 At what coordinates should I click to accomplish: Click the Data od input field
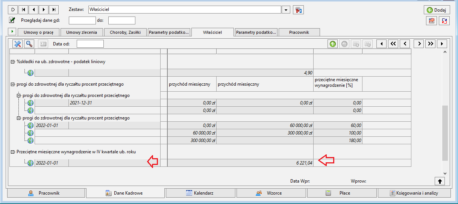pyautogui.click(x=90, y=44)
